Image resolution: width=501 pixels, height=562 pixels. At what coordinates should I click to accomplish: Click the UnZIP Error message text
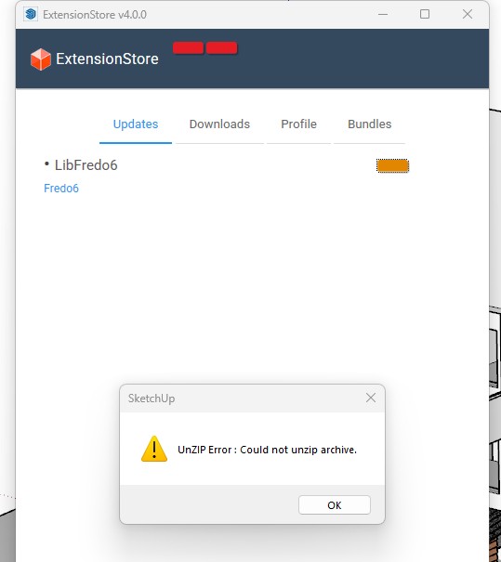click(267, 450)
